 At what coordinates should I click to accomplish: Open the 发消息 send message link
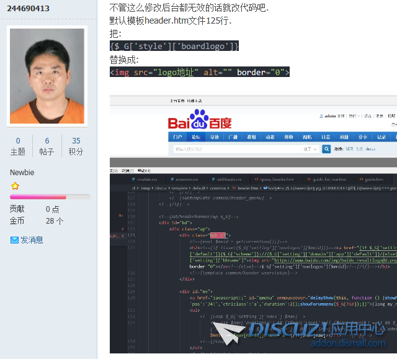[32, 240]
